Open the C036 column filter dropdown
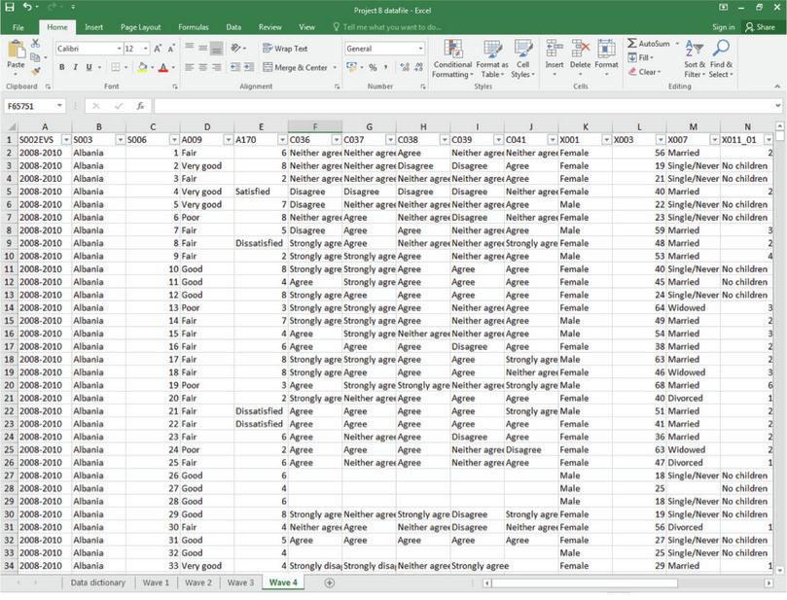787x600 pixels. (337, 139)
